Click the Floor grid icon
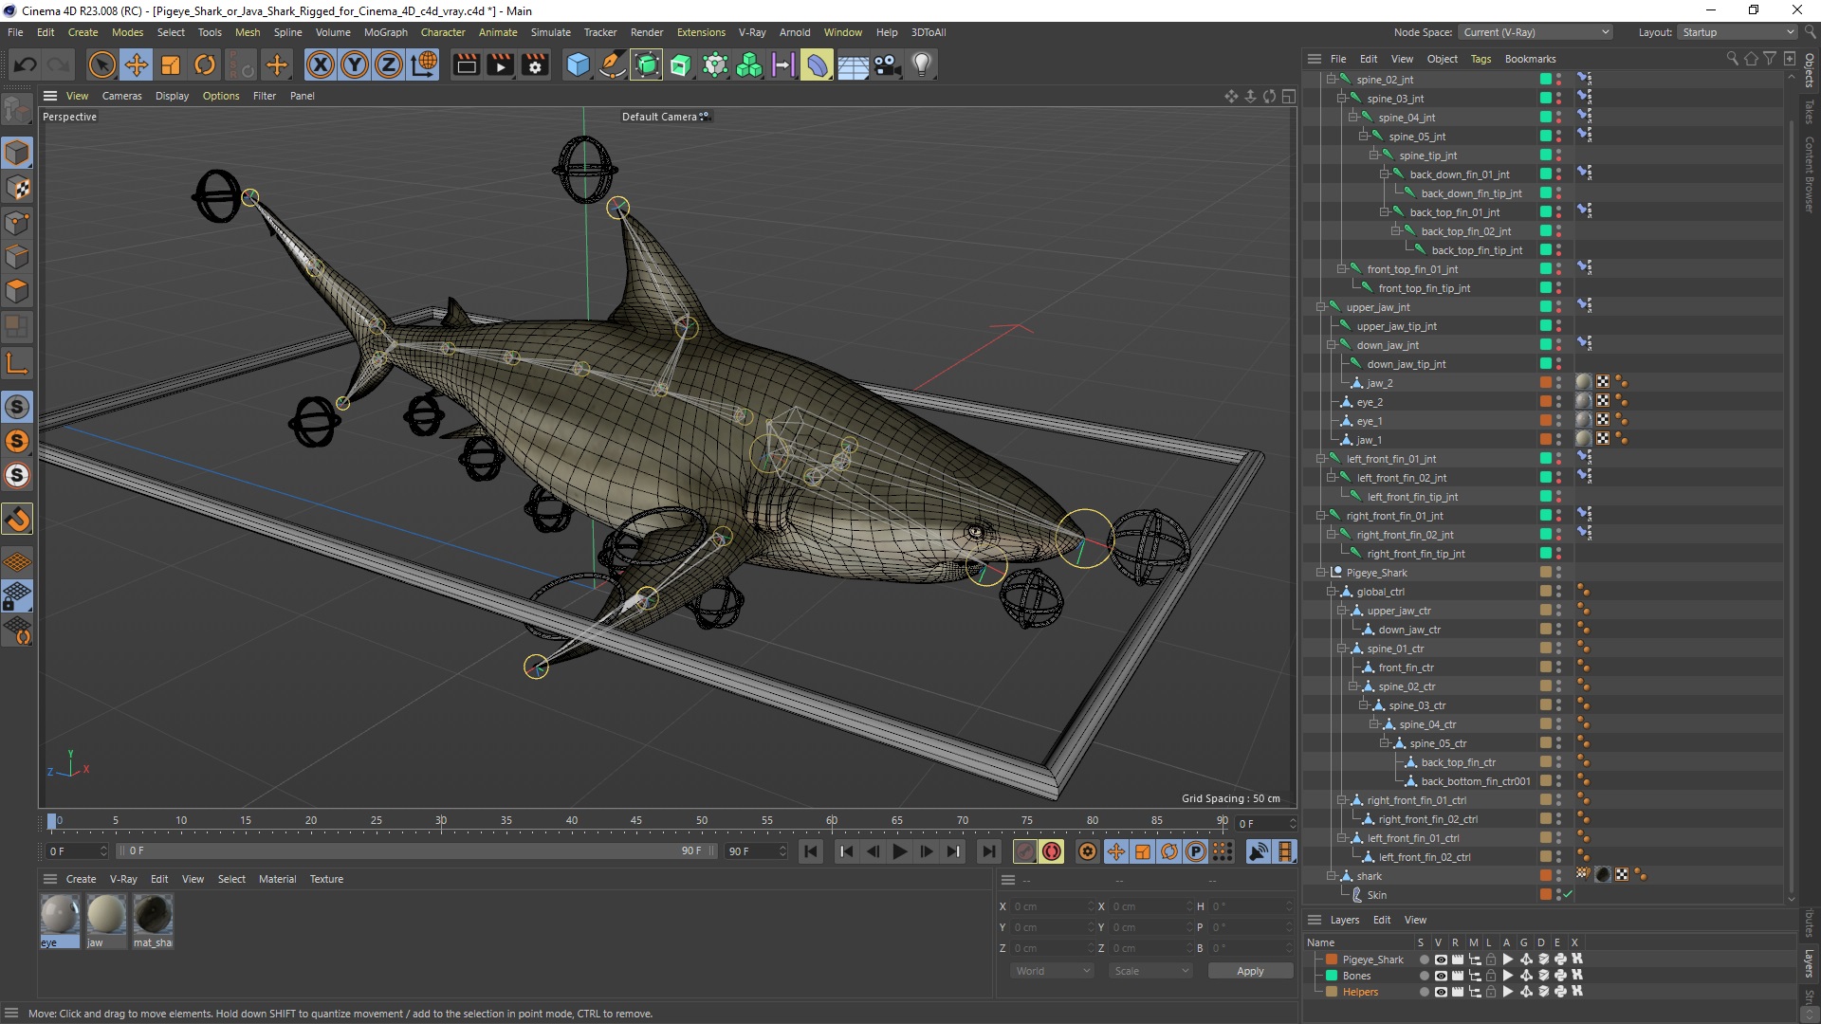This screenshot has height=1024, width=1821. click(853, 64)
